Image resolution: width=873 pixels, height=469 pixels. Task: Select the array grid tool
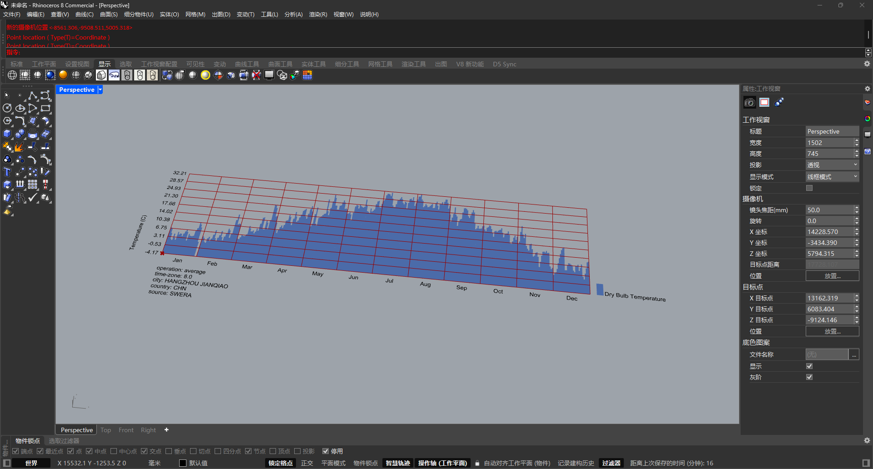[33, 185]
